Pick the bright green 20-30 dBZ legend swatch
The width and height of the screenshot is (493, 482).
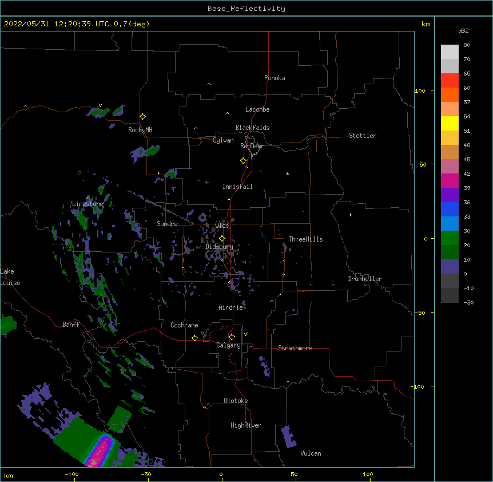[450, 238]
